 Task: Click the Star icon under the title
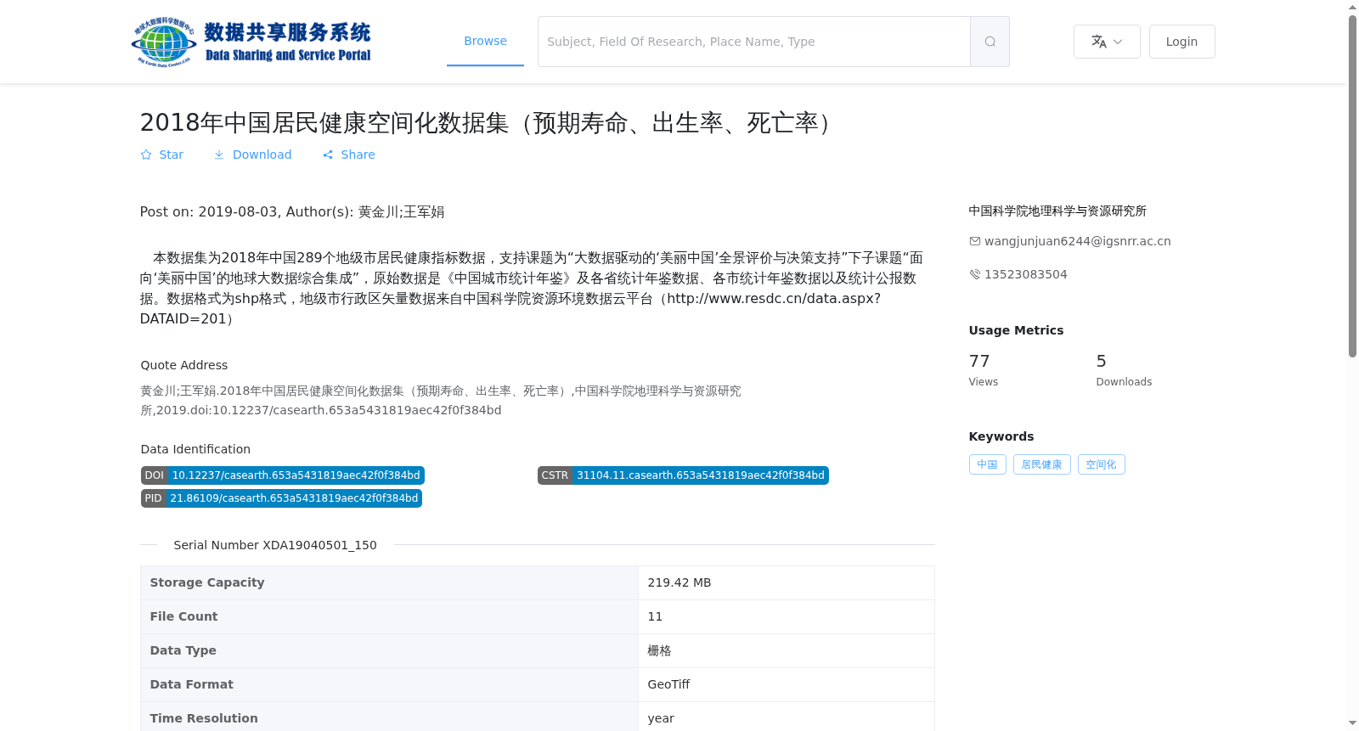click(146, 155)
